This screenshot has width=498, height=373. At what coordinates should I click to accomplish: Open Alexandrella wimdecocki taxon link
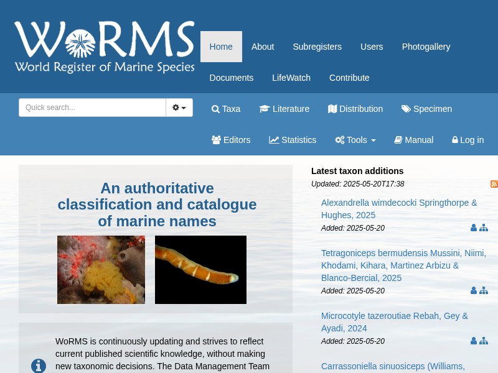pos(399,209)
